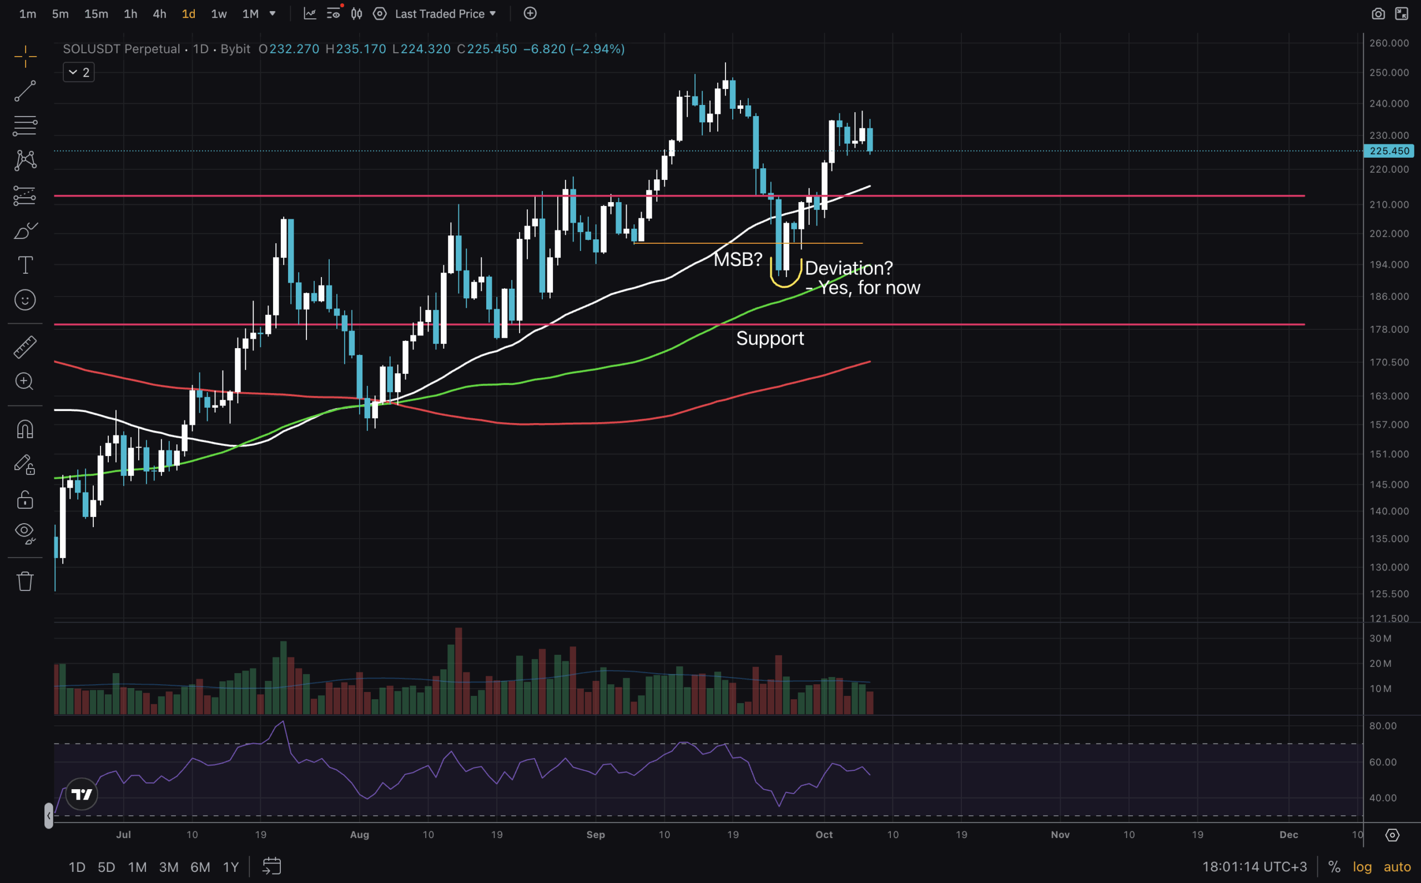Open the indicators chart icon

pyautogui.click(x=310, y=13)
